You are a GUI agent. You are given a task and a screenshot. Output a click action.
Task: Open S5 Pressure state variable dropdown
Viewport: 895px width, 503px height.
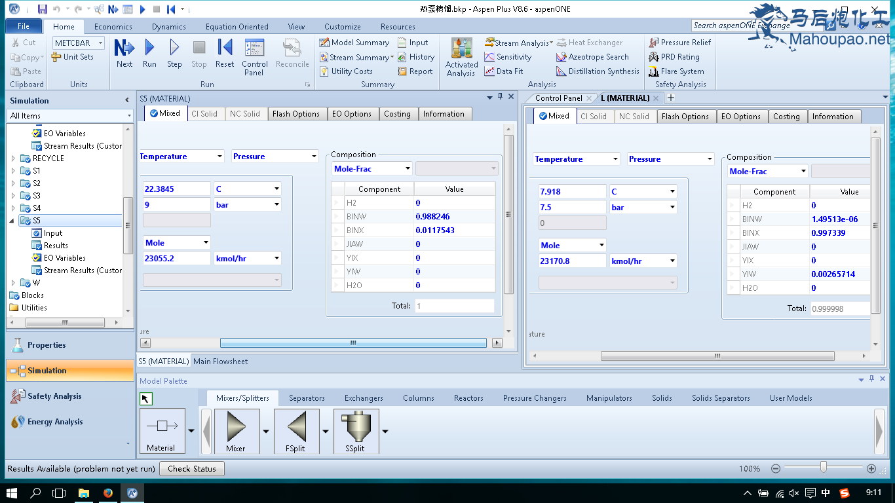pos(313,157)
